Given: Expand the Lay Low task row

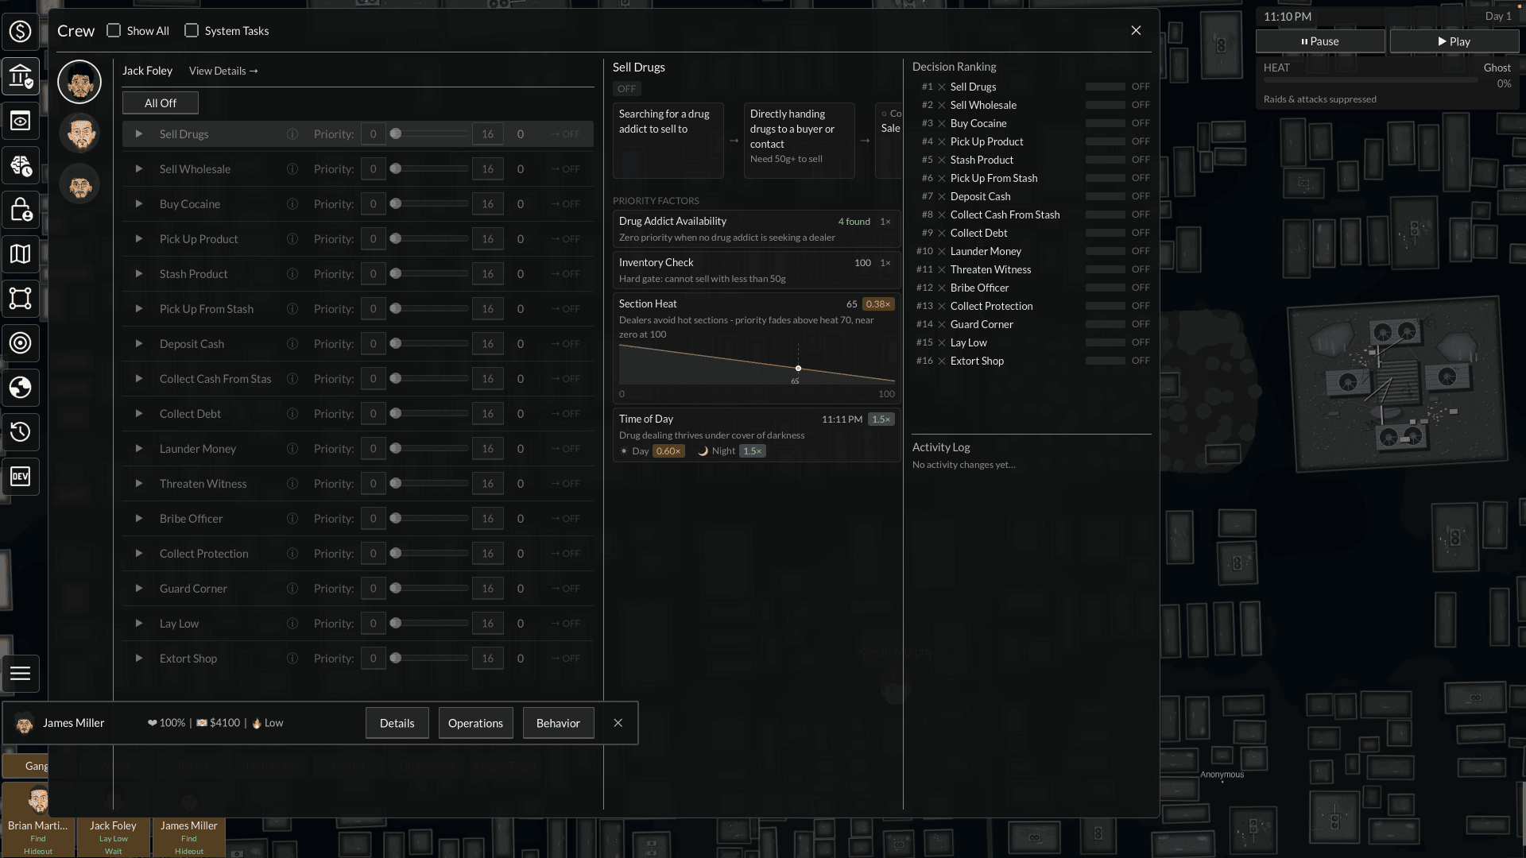Looking at the screenshot, I should (139, 624).
